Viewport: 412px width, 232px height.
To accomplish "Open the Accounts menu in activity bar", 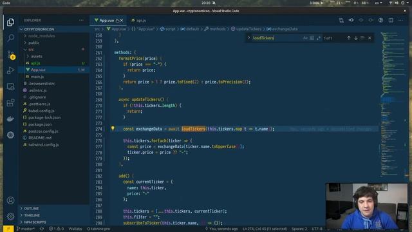I will 10,200.
